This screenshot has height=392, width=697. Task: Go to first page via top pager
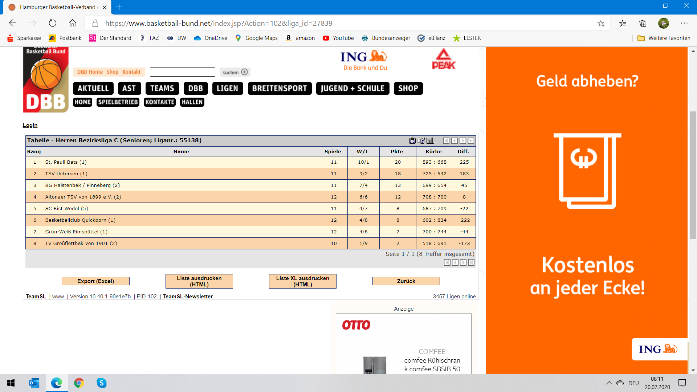446,141
